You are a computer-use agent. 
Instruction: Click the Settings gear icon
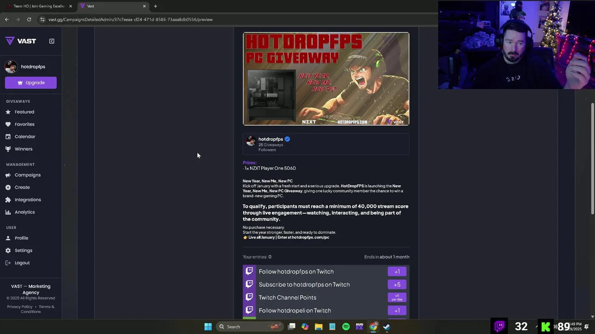8,250
